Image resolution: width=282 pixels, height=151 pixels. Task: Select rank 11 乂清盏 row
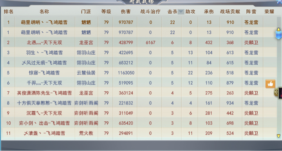tap(140, 133)
